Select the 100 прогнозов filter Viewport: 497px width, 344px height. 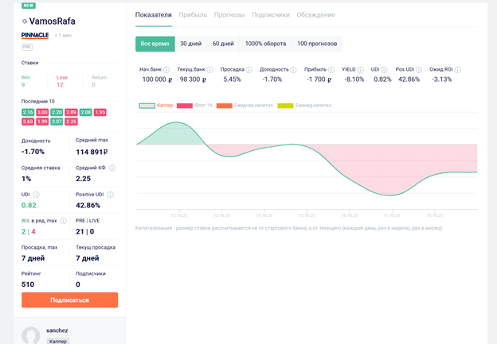click(317, 43)
